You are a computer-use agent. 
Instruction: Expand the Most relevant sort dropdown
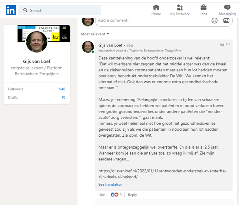[95, 34]
